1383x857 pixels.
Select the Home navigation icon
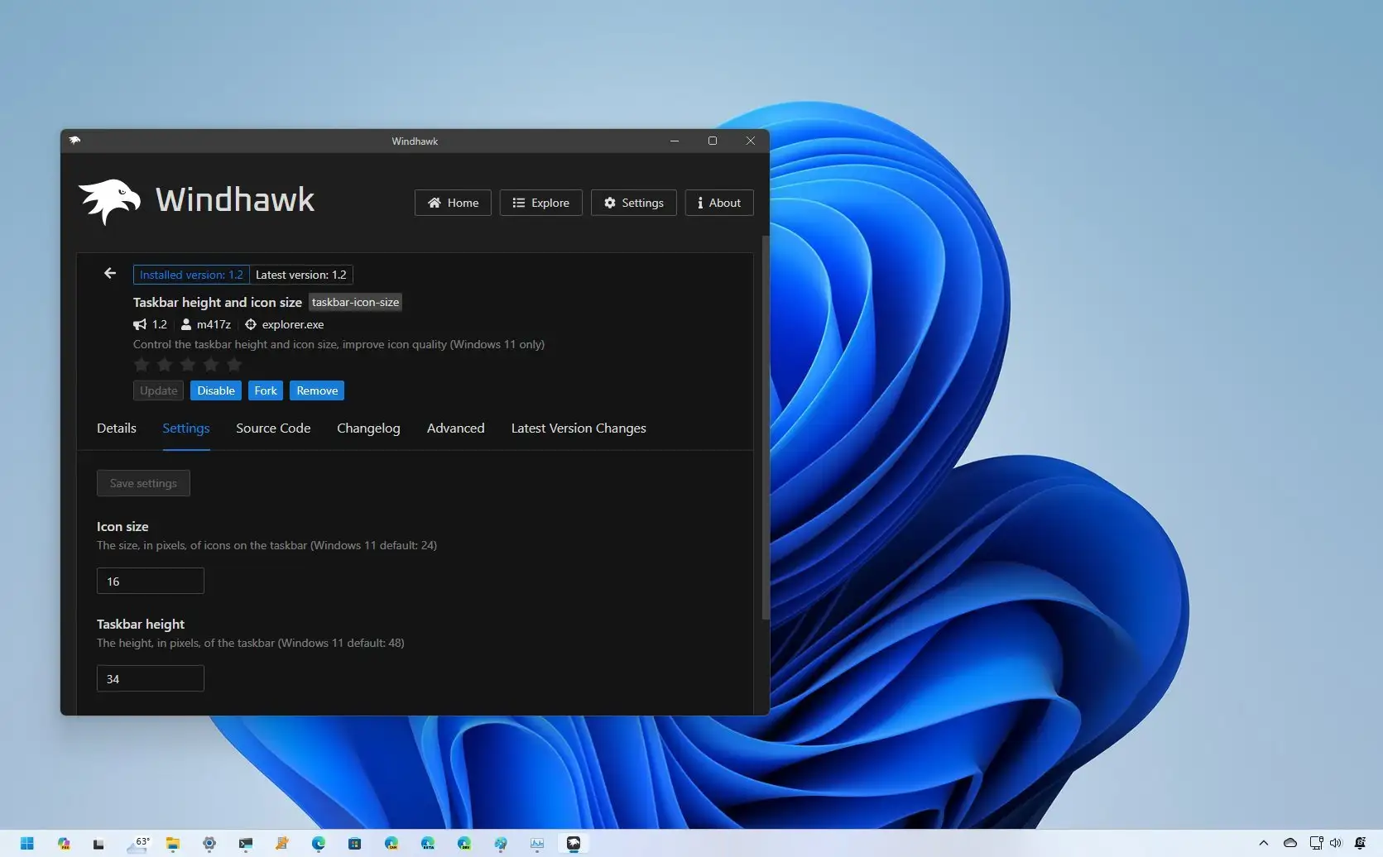click(434, 203)
